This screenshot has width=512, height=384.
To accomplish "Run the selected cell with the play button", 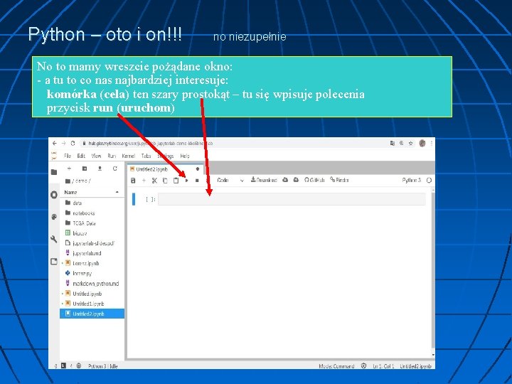I will tap(187, 180).
